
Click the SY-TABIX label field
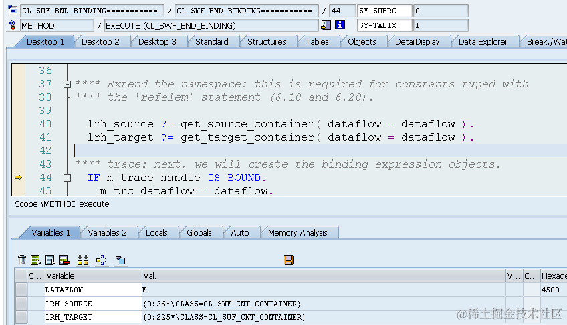click(384, 25)
